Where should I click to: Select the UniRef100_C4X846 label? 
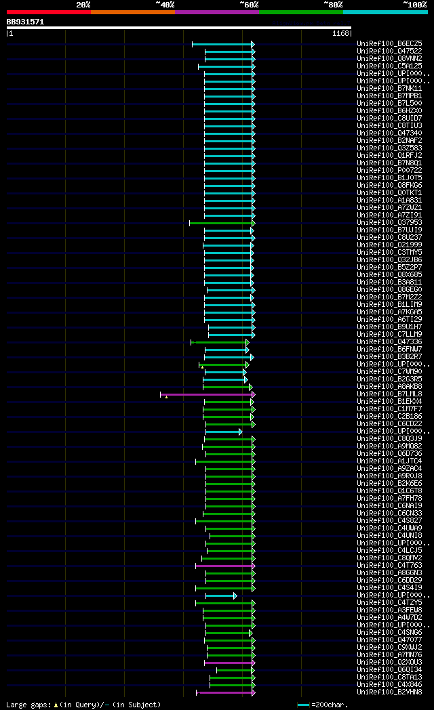(389, 685)
